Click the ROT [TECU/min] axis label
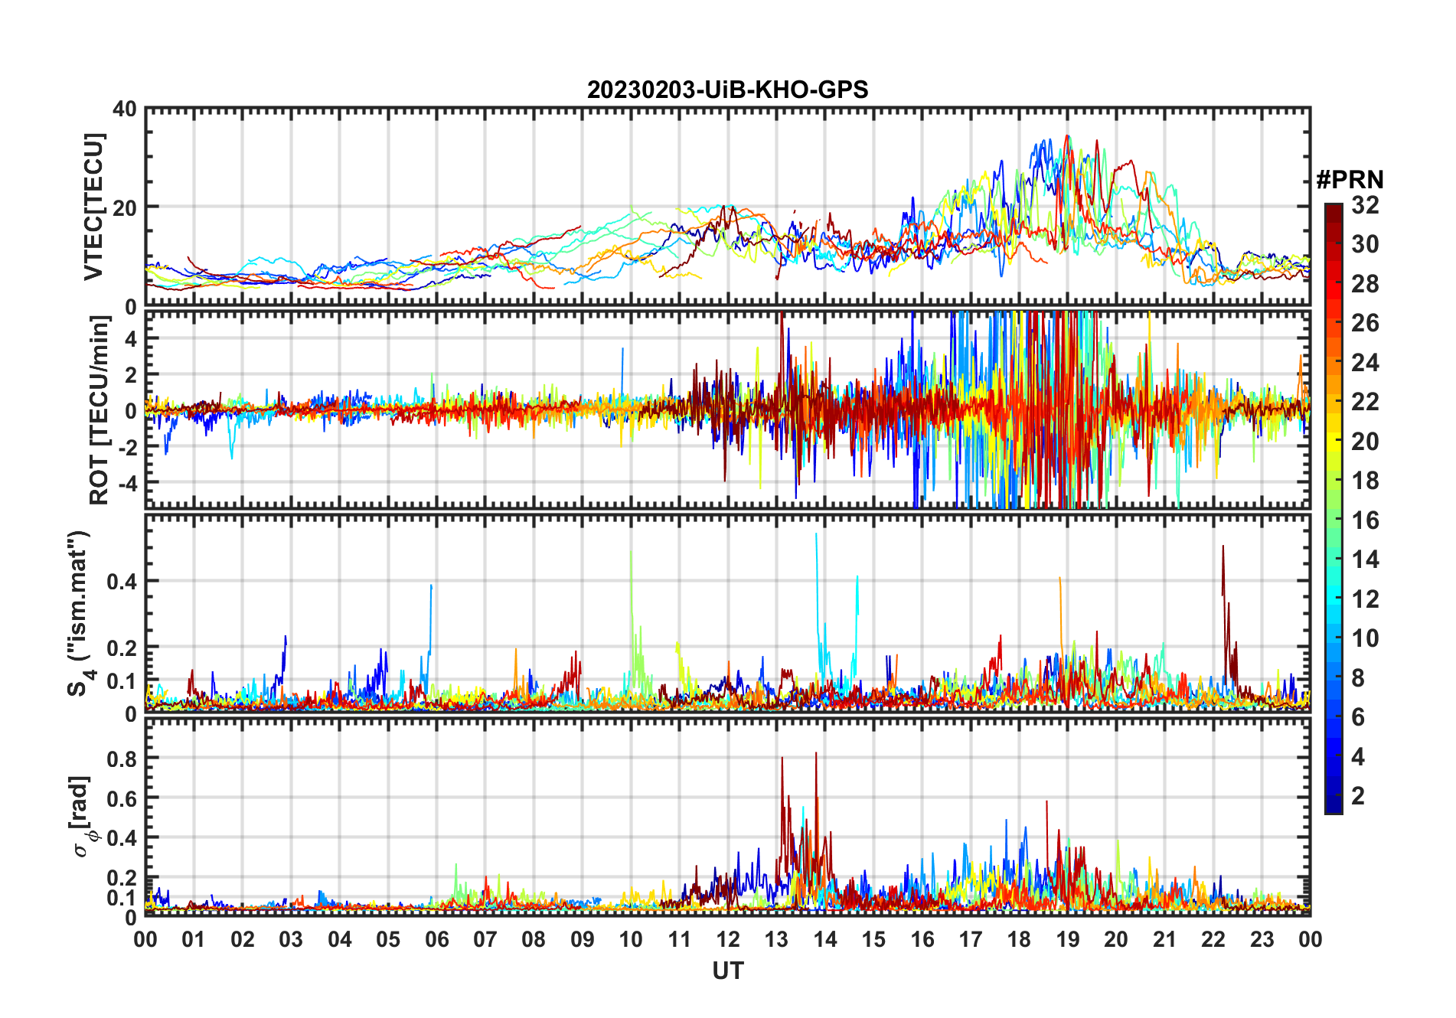This screenshot has width=1456, height=1018. click(x=100, y=410)
